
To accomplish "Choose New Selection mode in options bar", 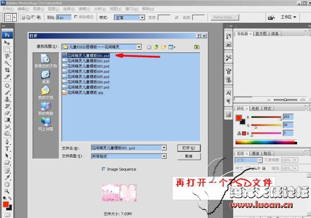I will pyautogui.click(x=23, y=18).
